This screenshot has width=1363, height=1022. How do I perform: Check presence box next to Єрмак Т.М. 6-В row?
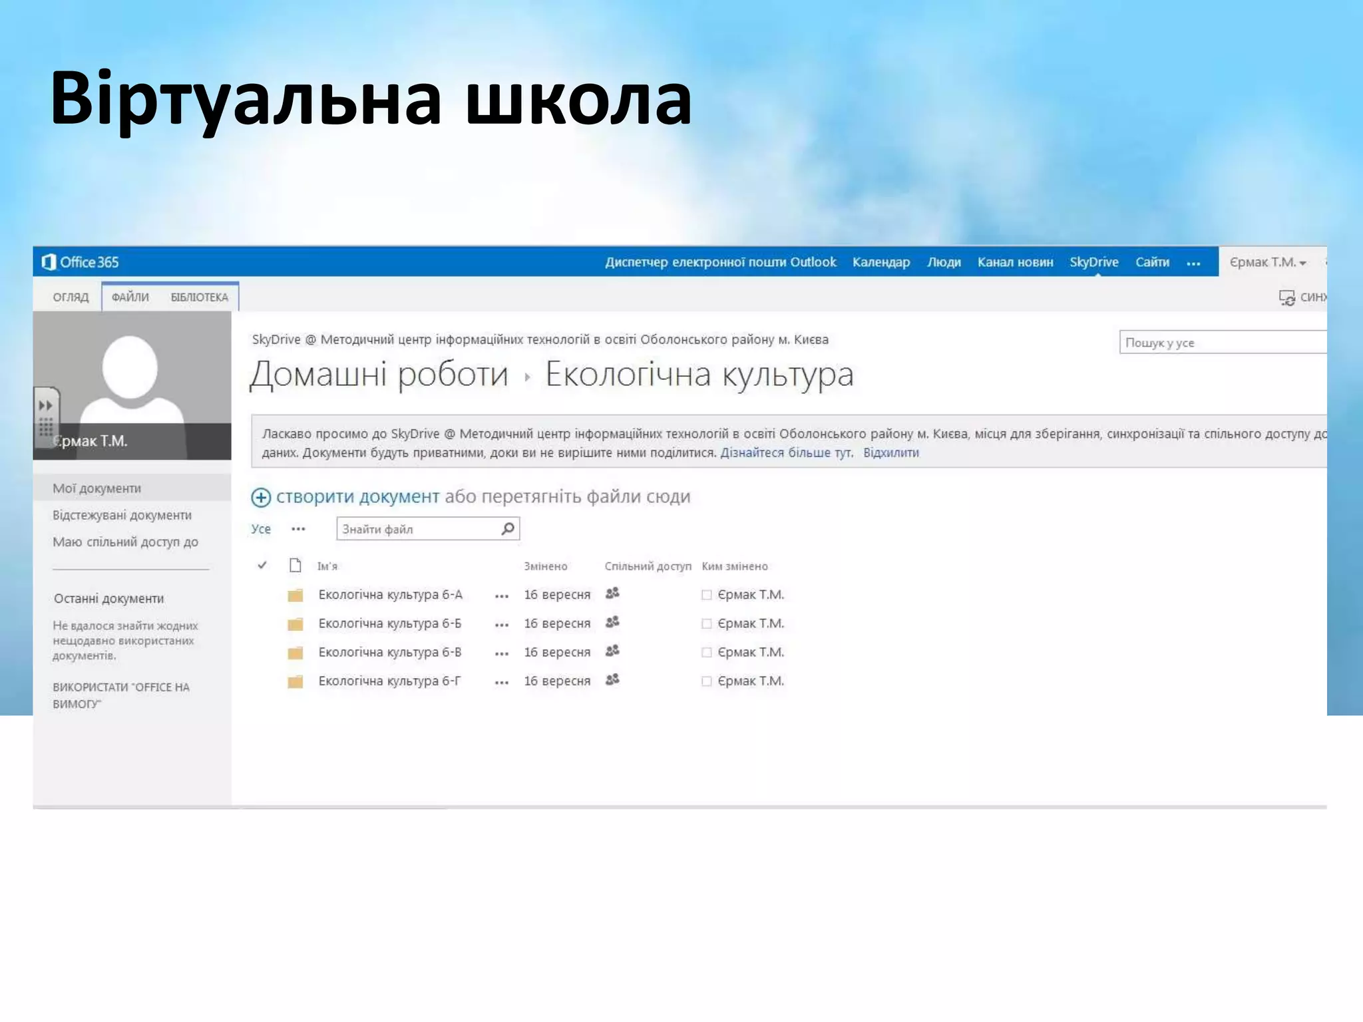coord(706,653)
